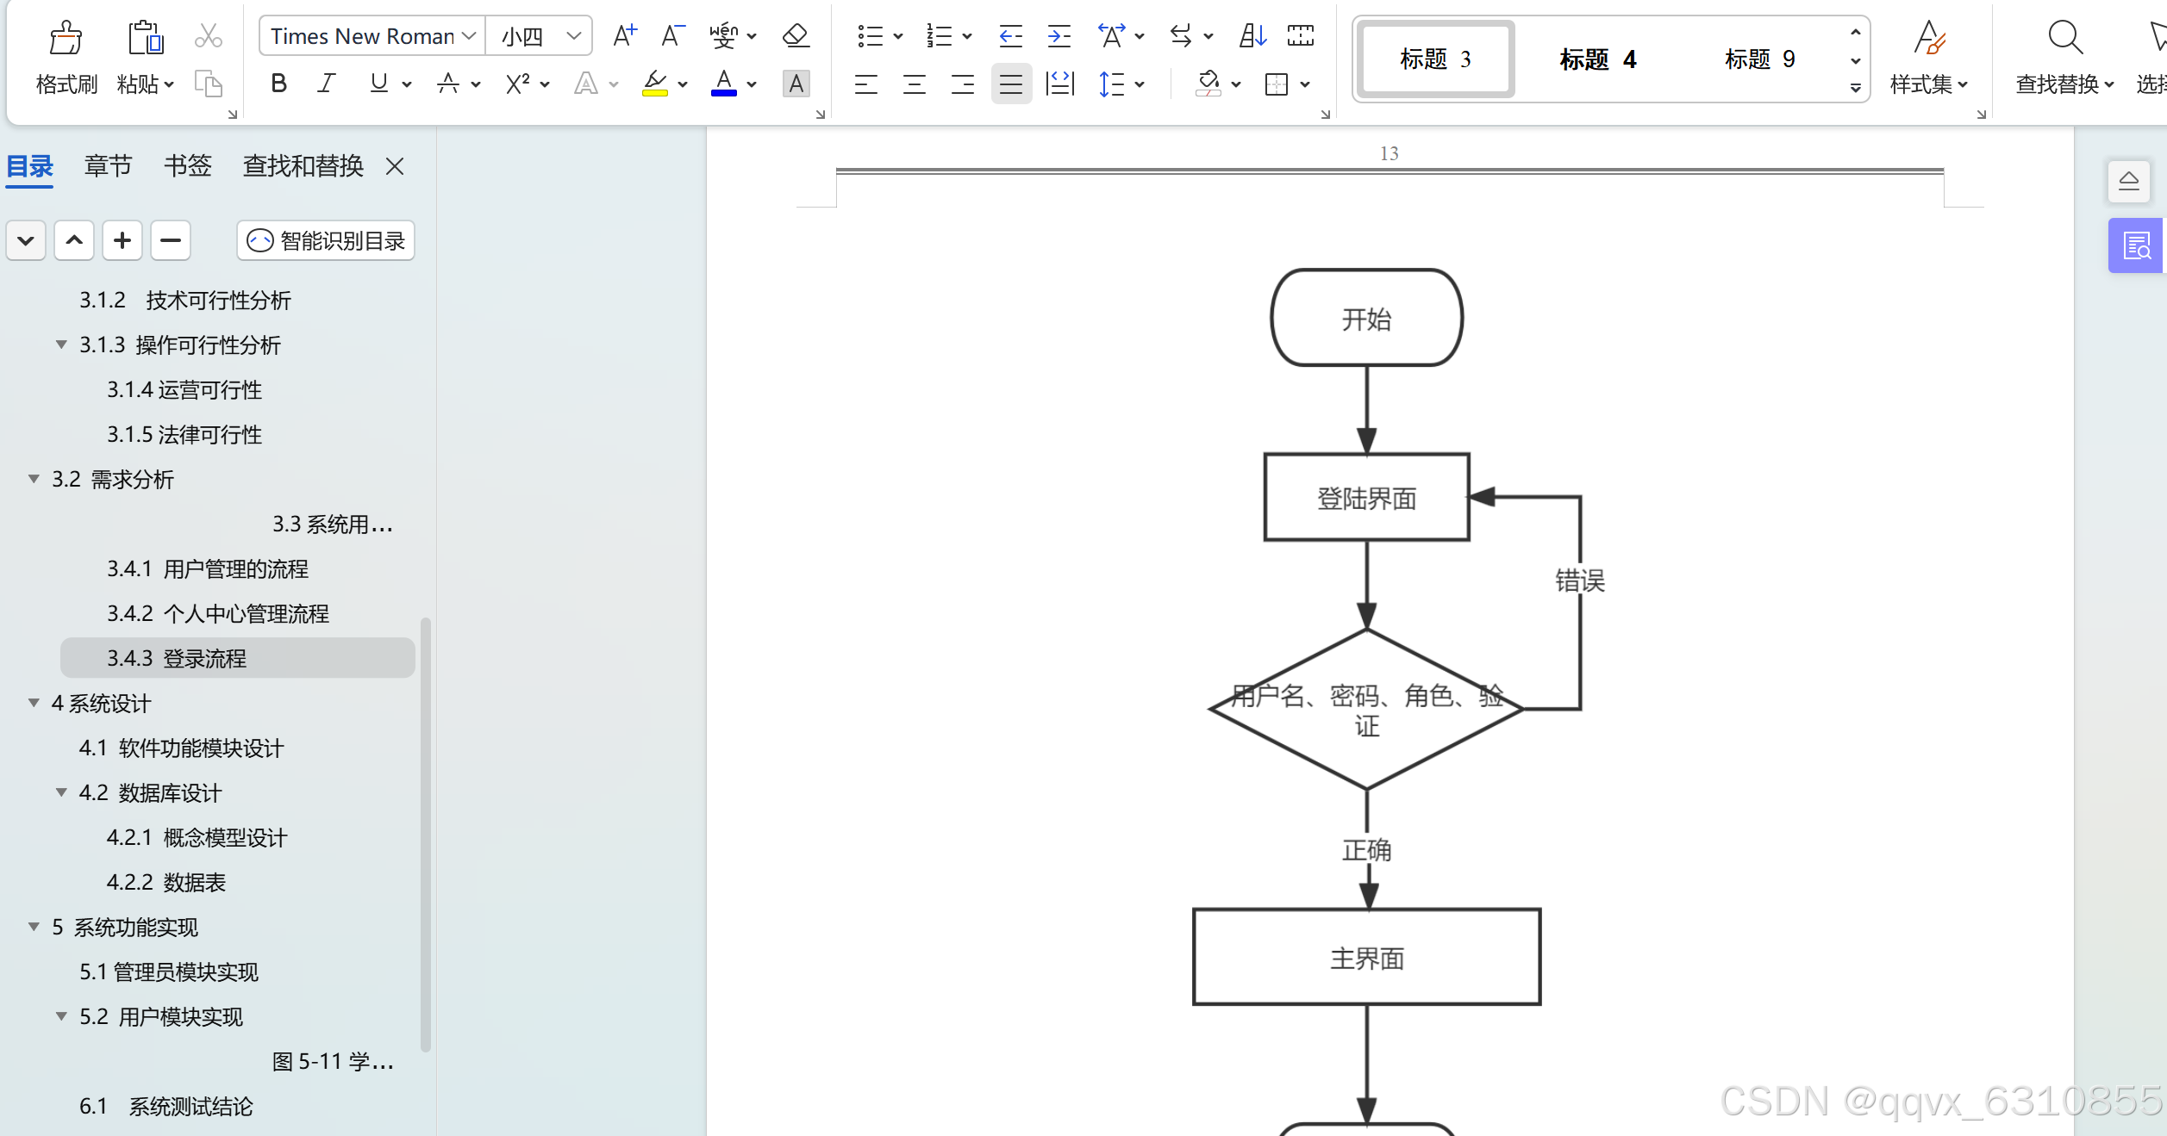Screen dimensions: 2167x1136
Task: Click the decrease indent icon
Action: 1010,36
